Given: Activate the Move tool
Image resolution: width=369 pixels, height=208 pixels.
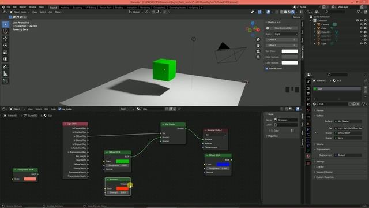Looking at the screenshot, I should point(5,39).
